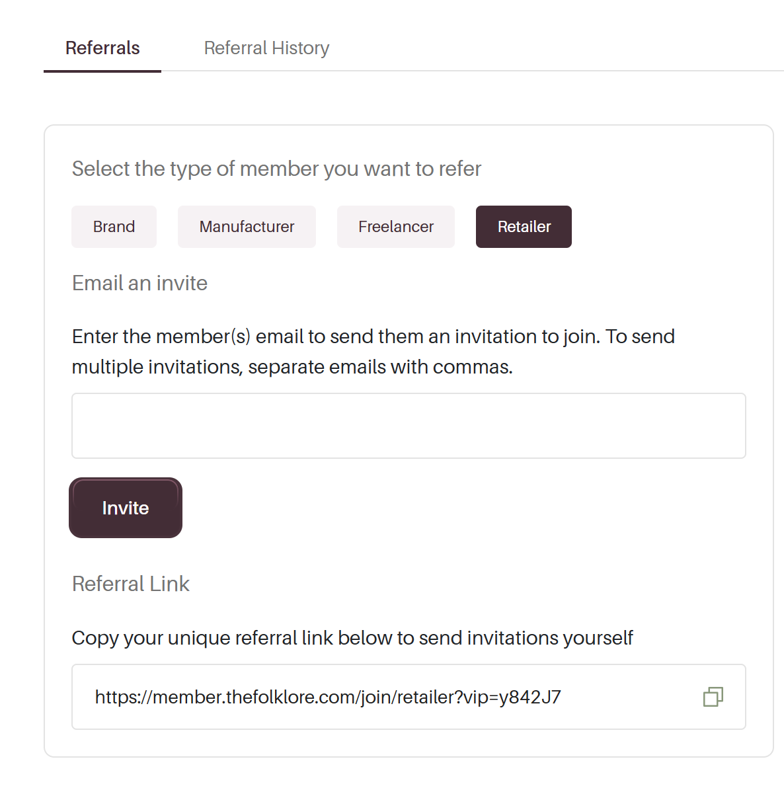784x794 pixels.
Task: Click the 'separate emails with commas' instruction line
Action: point(292,367)
